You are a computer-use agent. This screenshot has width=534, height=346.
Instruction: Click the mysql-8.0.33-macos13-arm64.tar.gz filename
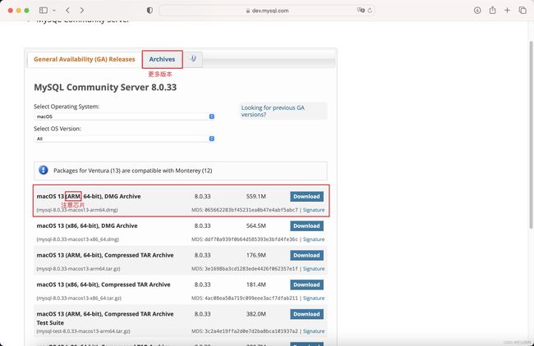click(78, 268)
